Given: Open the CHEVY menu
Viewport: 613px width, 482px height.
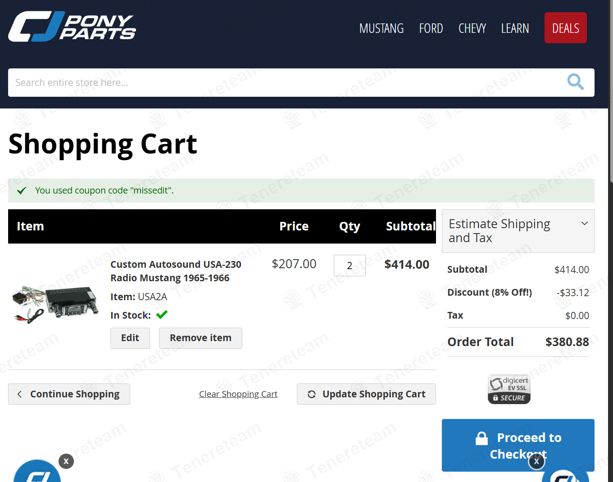Looking at the screenshot, I should tap(472, 28).
